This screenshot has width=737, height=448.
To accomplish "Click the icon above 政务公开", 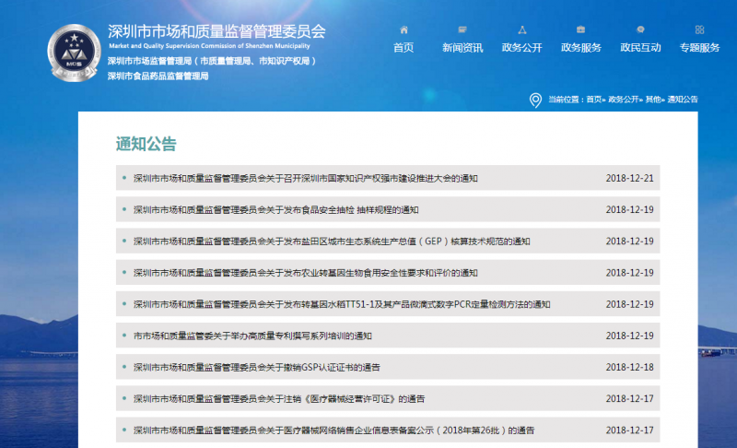I will [521, 29].
